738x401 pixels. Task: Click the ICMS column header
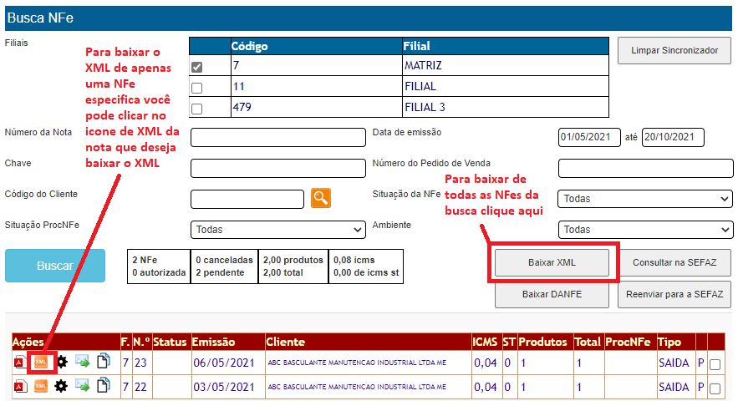point(486,343)
